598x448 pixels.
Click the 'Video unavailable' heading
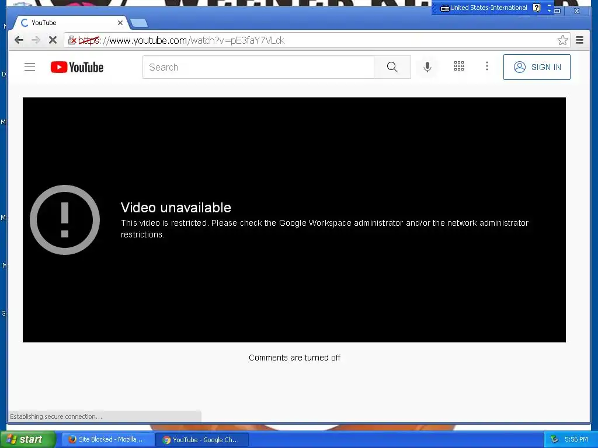coord(176,208)
